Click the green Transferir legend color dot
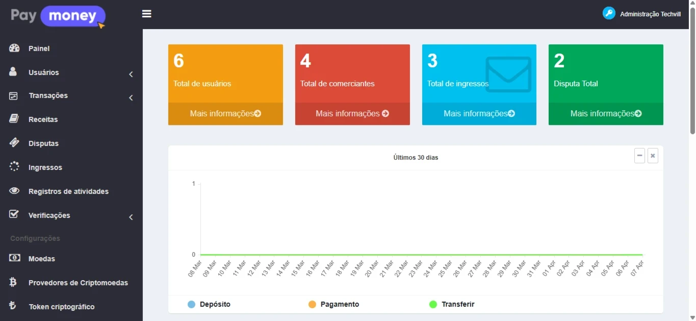 [433, 305]
